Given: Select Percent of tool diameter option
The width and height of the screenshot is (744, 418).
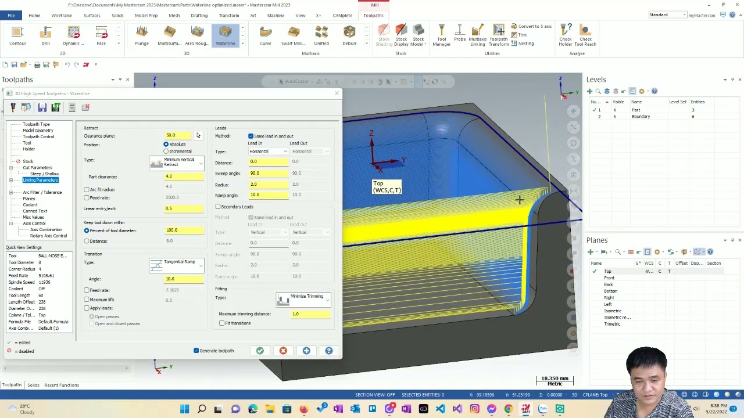Looking at the screenshot, I should pos(87,230).
